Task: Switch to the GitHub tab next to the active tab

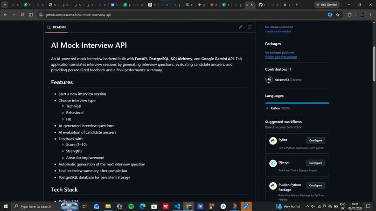Action: [262, 5]
